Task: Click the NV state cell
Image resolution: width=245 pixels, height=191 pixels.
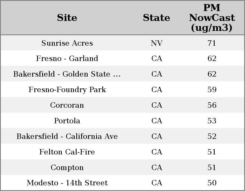Action: [157, 43]
